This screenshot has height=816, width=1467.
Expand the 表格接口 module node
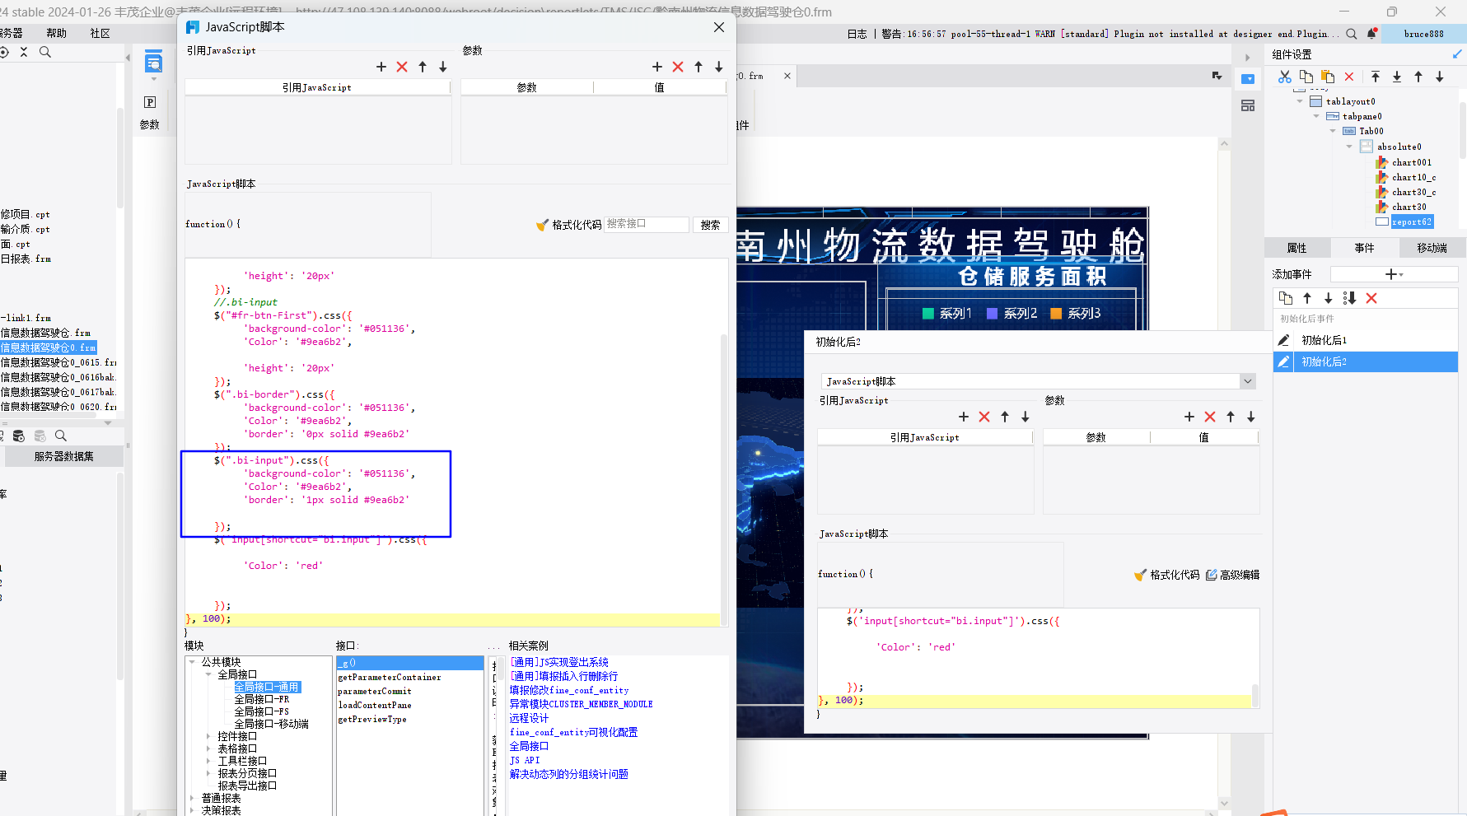(x=208, y=748)
